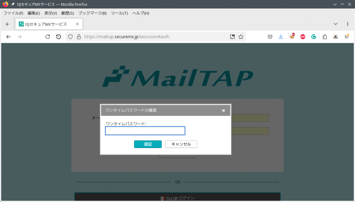Click the Ghostery extension icon

click(x=313, y=36)
